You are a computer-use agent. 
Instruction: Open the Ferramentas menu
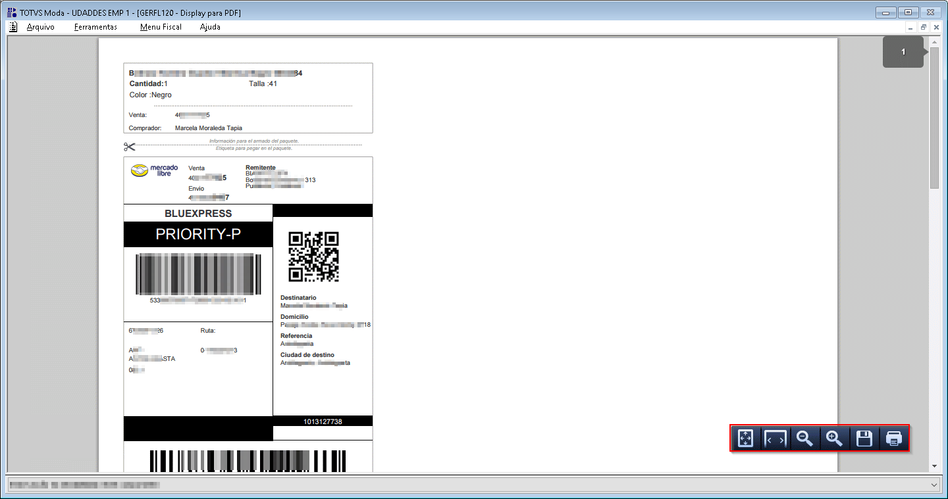(95, 27)
